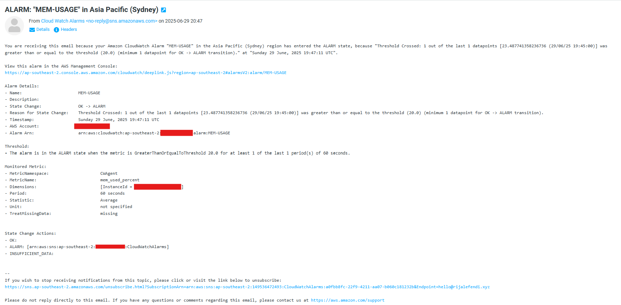Click the redacted block in the SNS ARN
This screenshot has height=305, width=621.
coord(110,247)
